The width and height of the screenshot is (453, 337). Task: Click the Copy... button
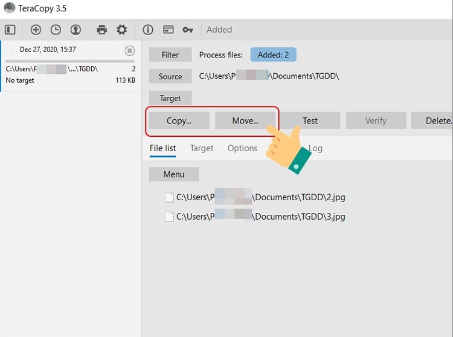[179, 120]
